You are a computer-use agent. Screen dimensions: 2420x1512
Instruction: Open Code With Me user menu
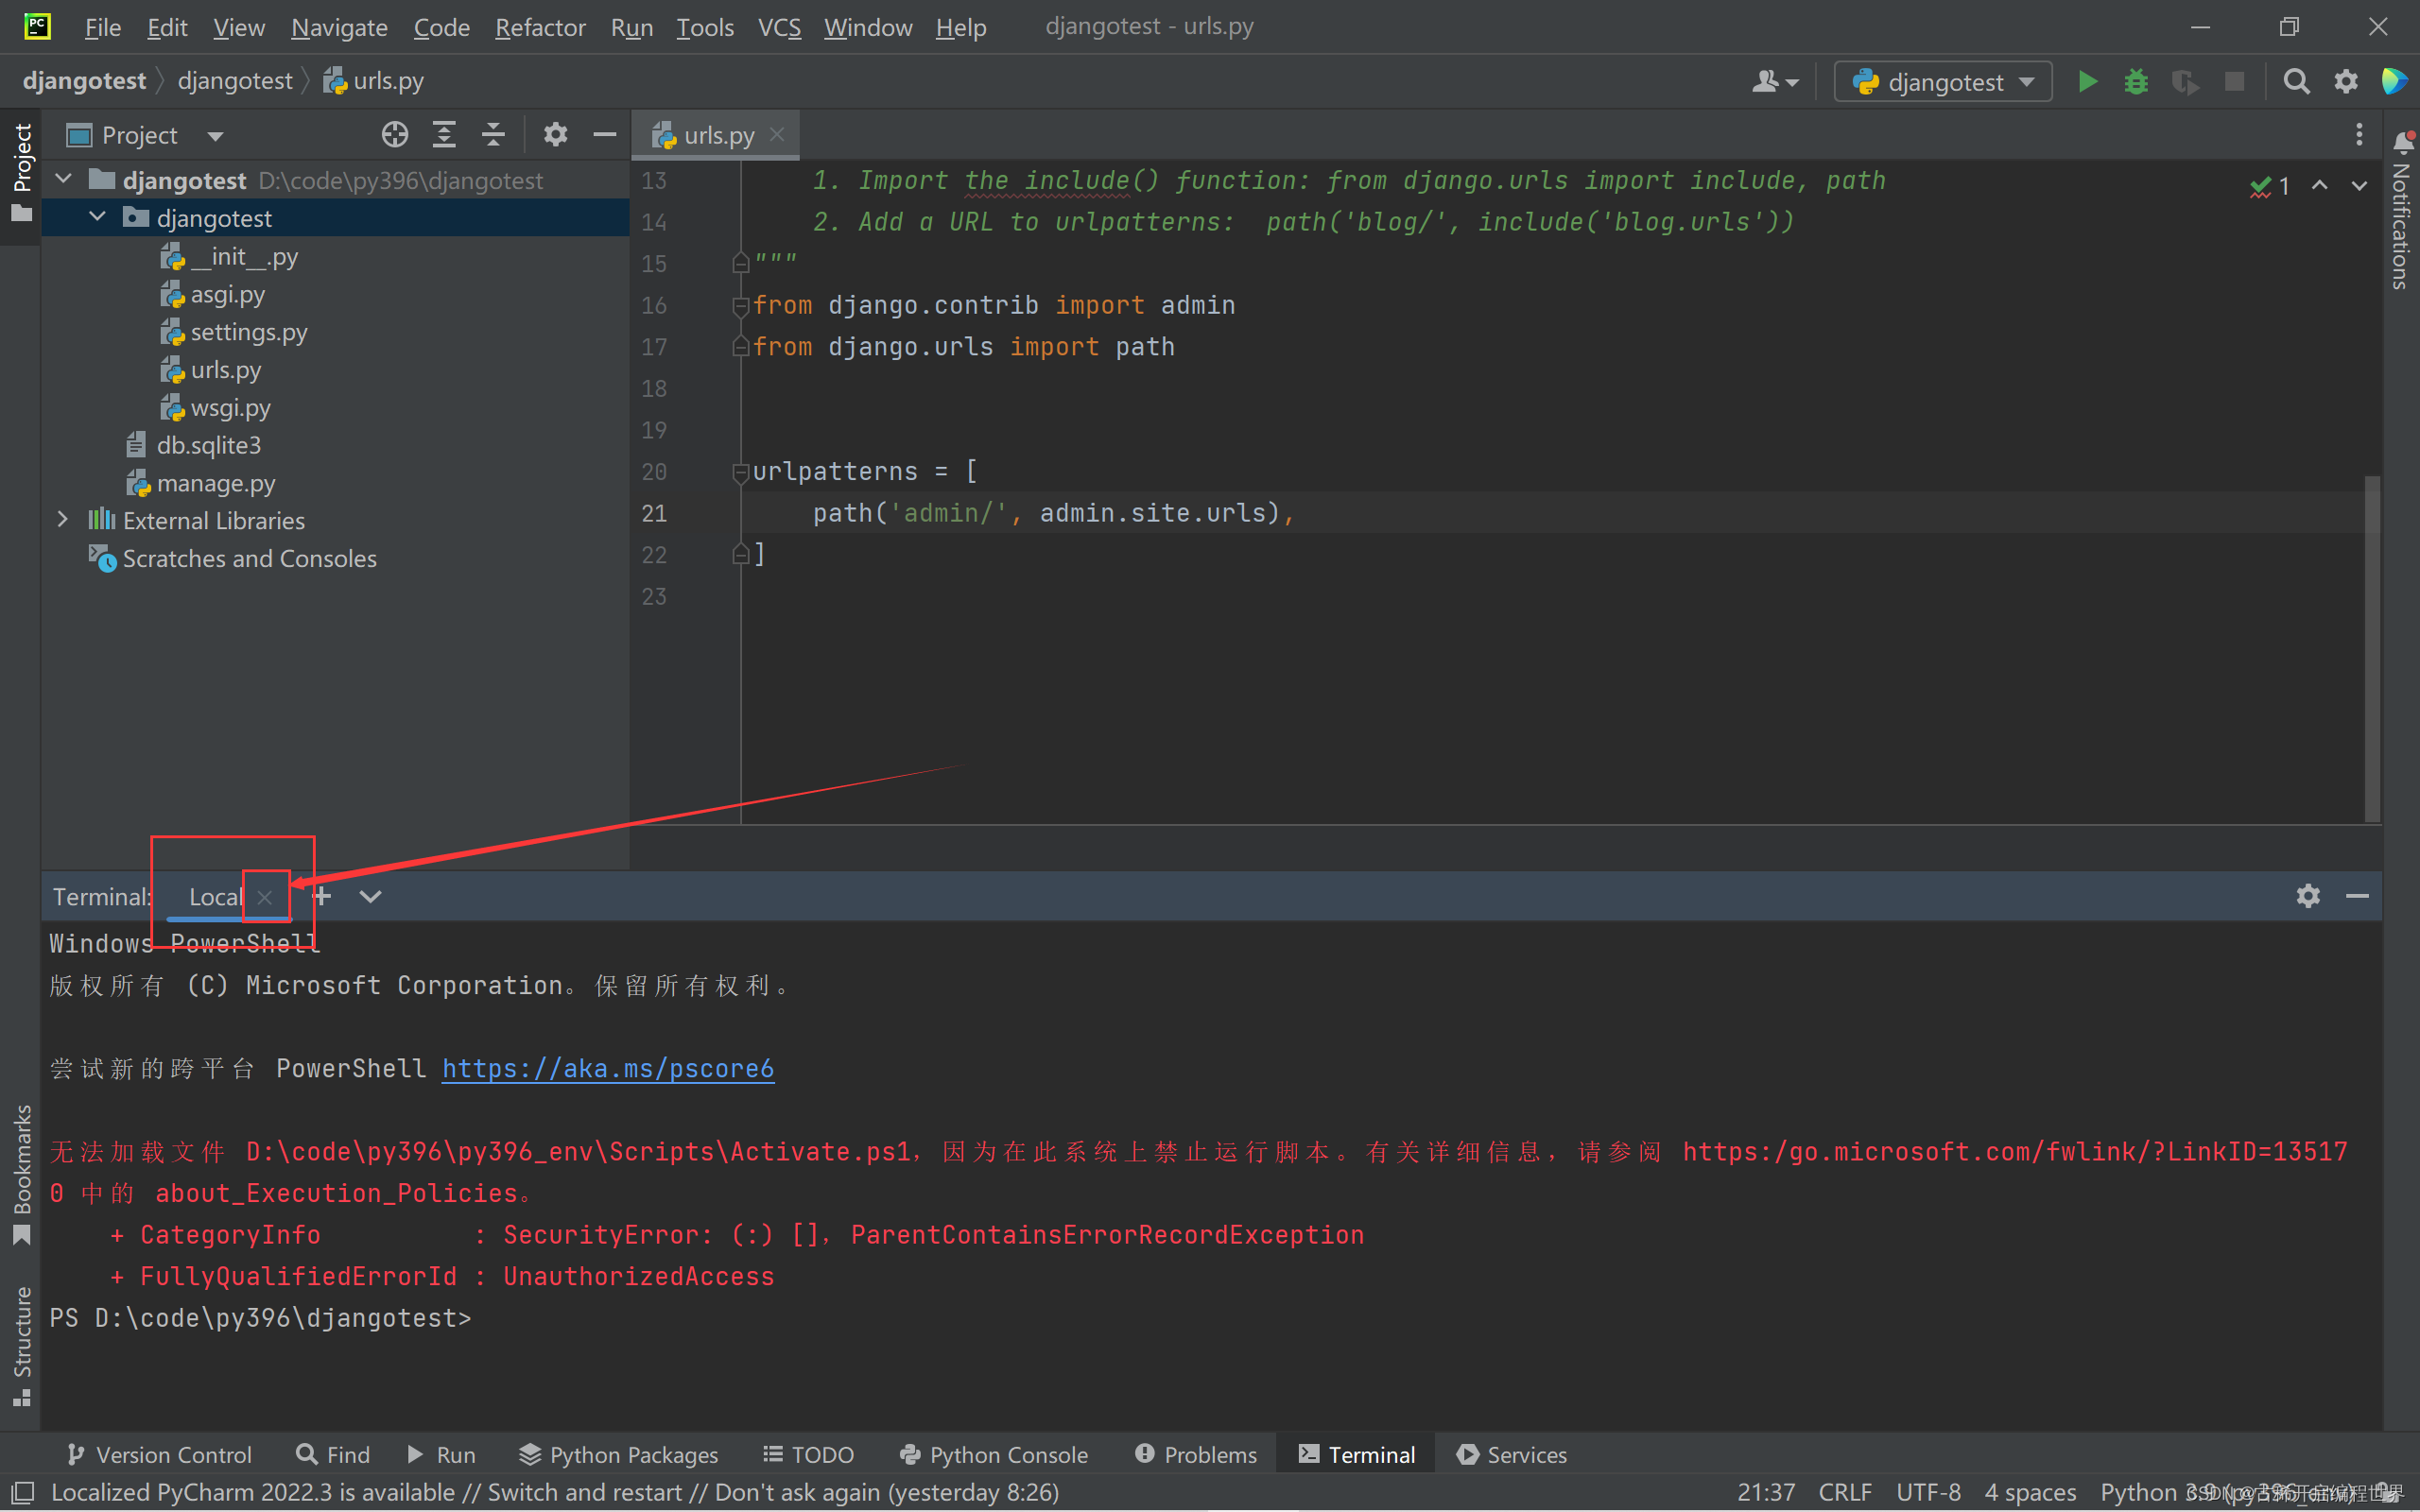point(1775,81)
